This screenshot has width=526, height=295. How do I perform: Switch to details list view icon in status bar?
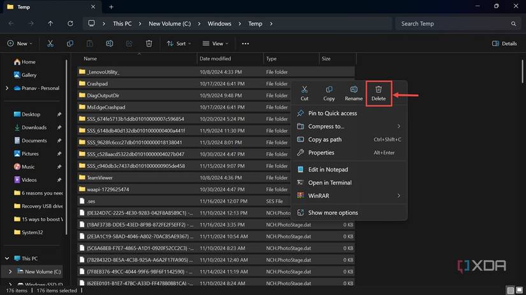pos(511,291)
